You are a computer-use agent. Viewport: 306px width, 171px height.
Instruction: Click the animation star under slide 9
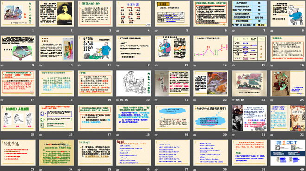point(2,66)
